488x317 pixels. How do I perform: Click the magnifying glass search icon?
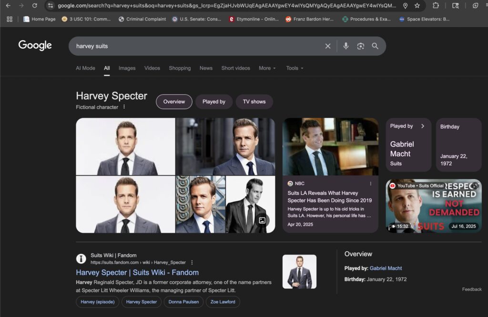tap(375, 46)
